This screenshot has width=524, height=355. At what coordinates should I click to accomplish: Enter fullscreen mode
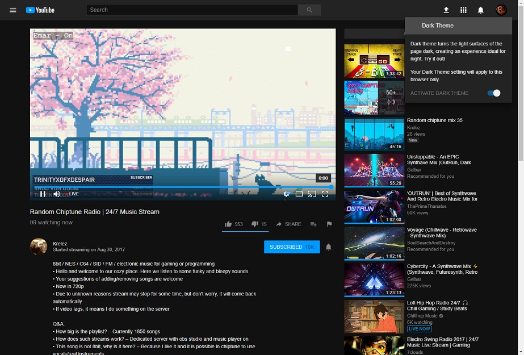click(325, 194)
